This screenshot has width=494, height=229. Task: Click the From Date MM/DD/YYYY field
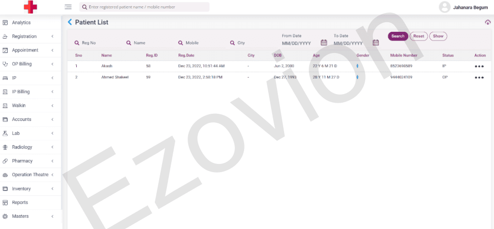click(x=297, y=43)
